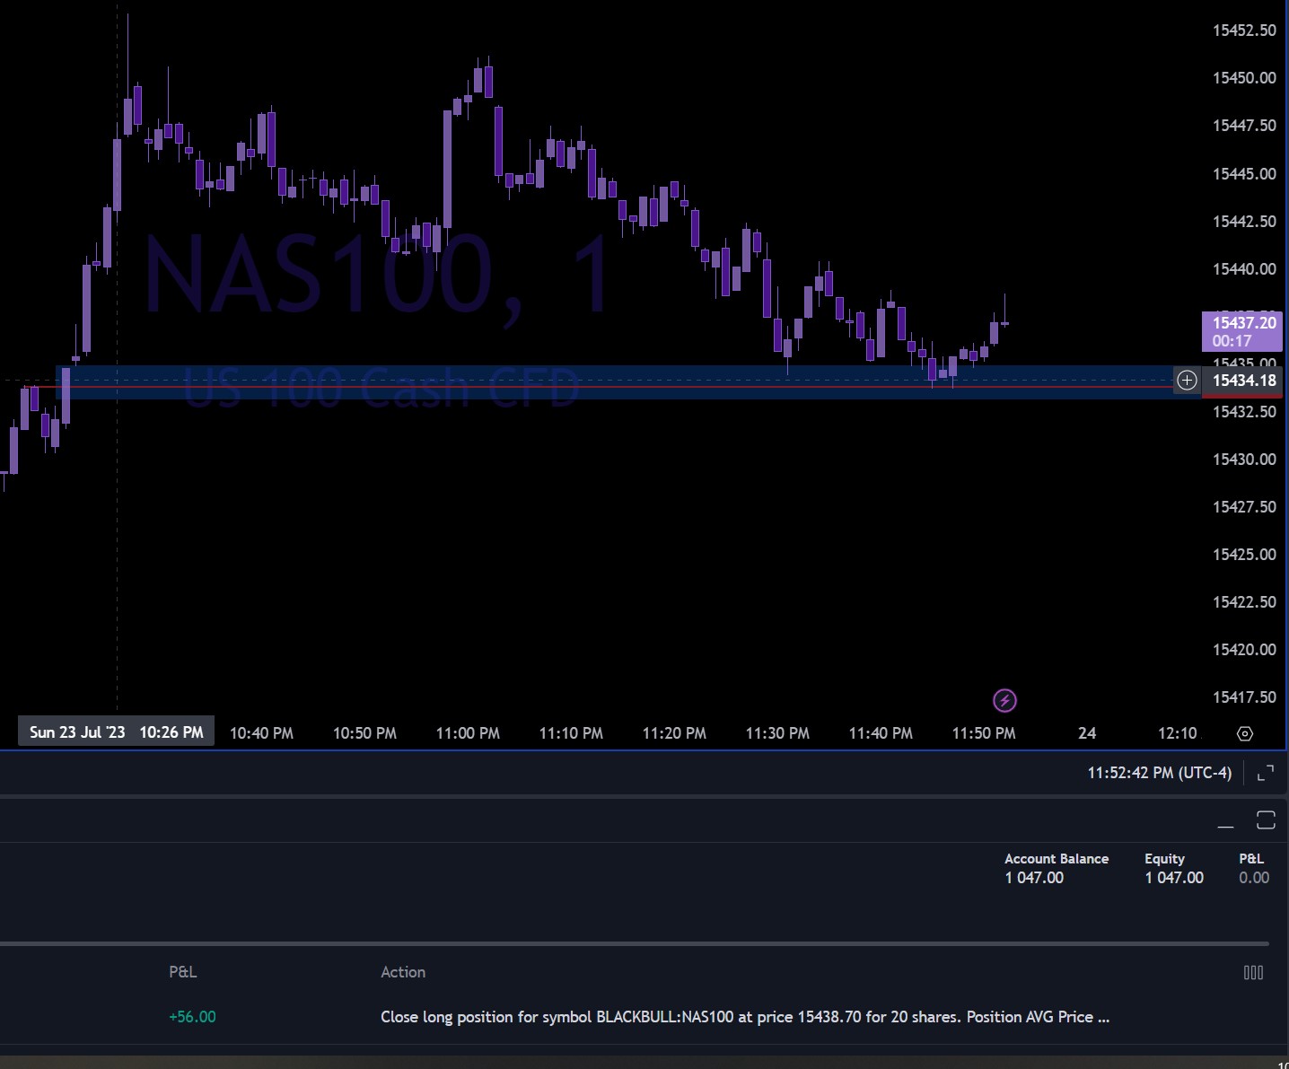Maximize the trading panel

pyautogui.click(x=1266, y=820)
